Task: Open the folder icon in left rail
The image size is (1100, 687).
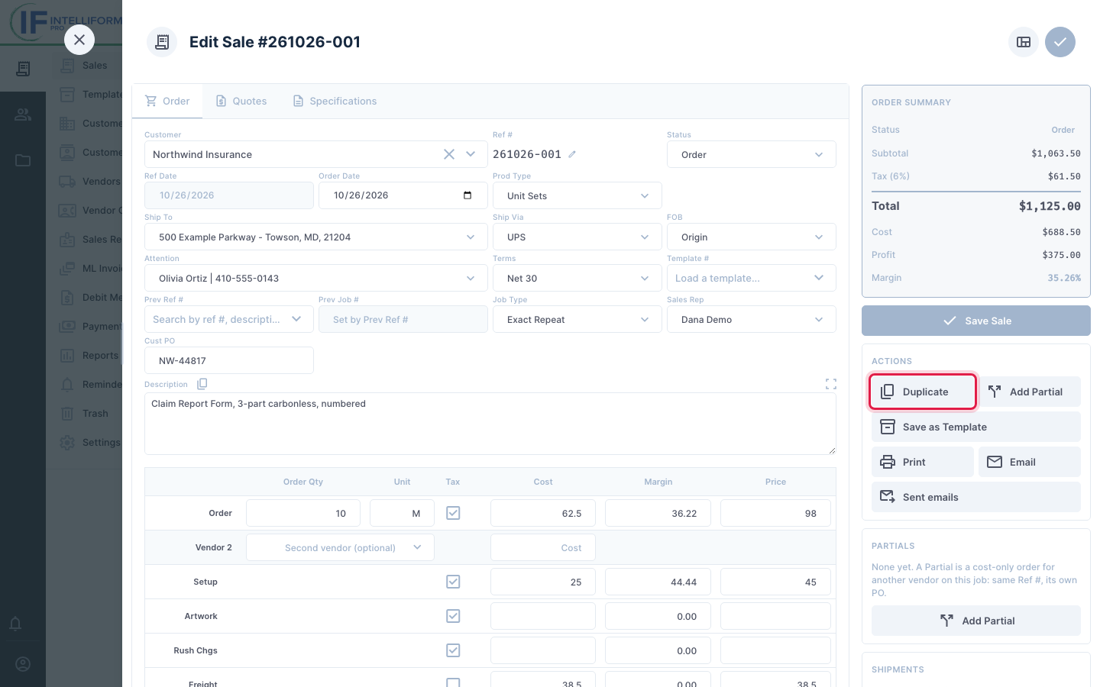Action: 23,160
